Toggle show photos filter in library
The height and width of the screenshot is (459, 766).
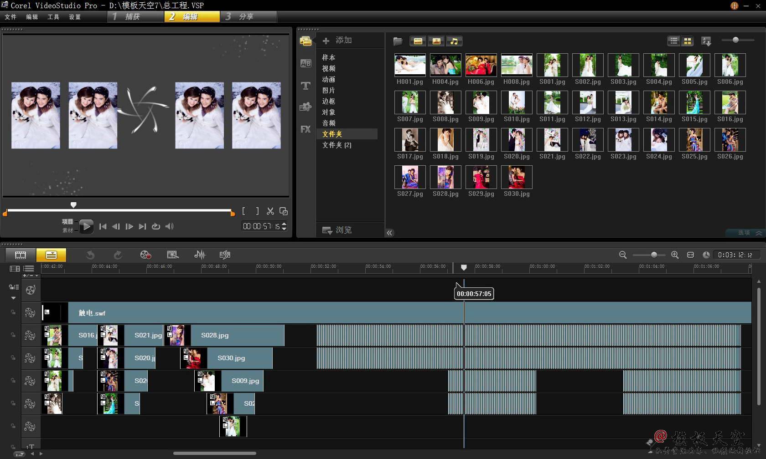coord(436,41)
